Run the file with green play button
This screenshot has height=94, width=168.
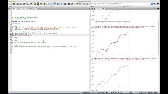point(31,4)
